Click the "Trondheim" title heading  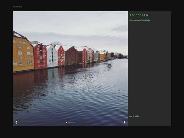[138, 15]
